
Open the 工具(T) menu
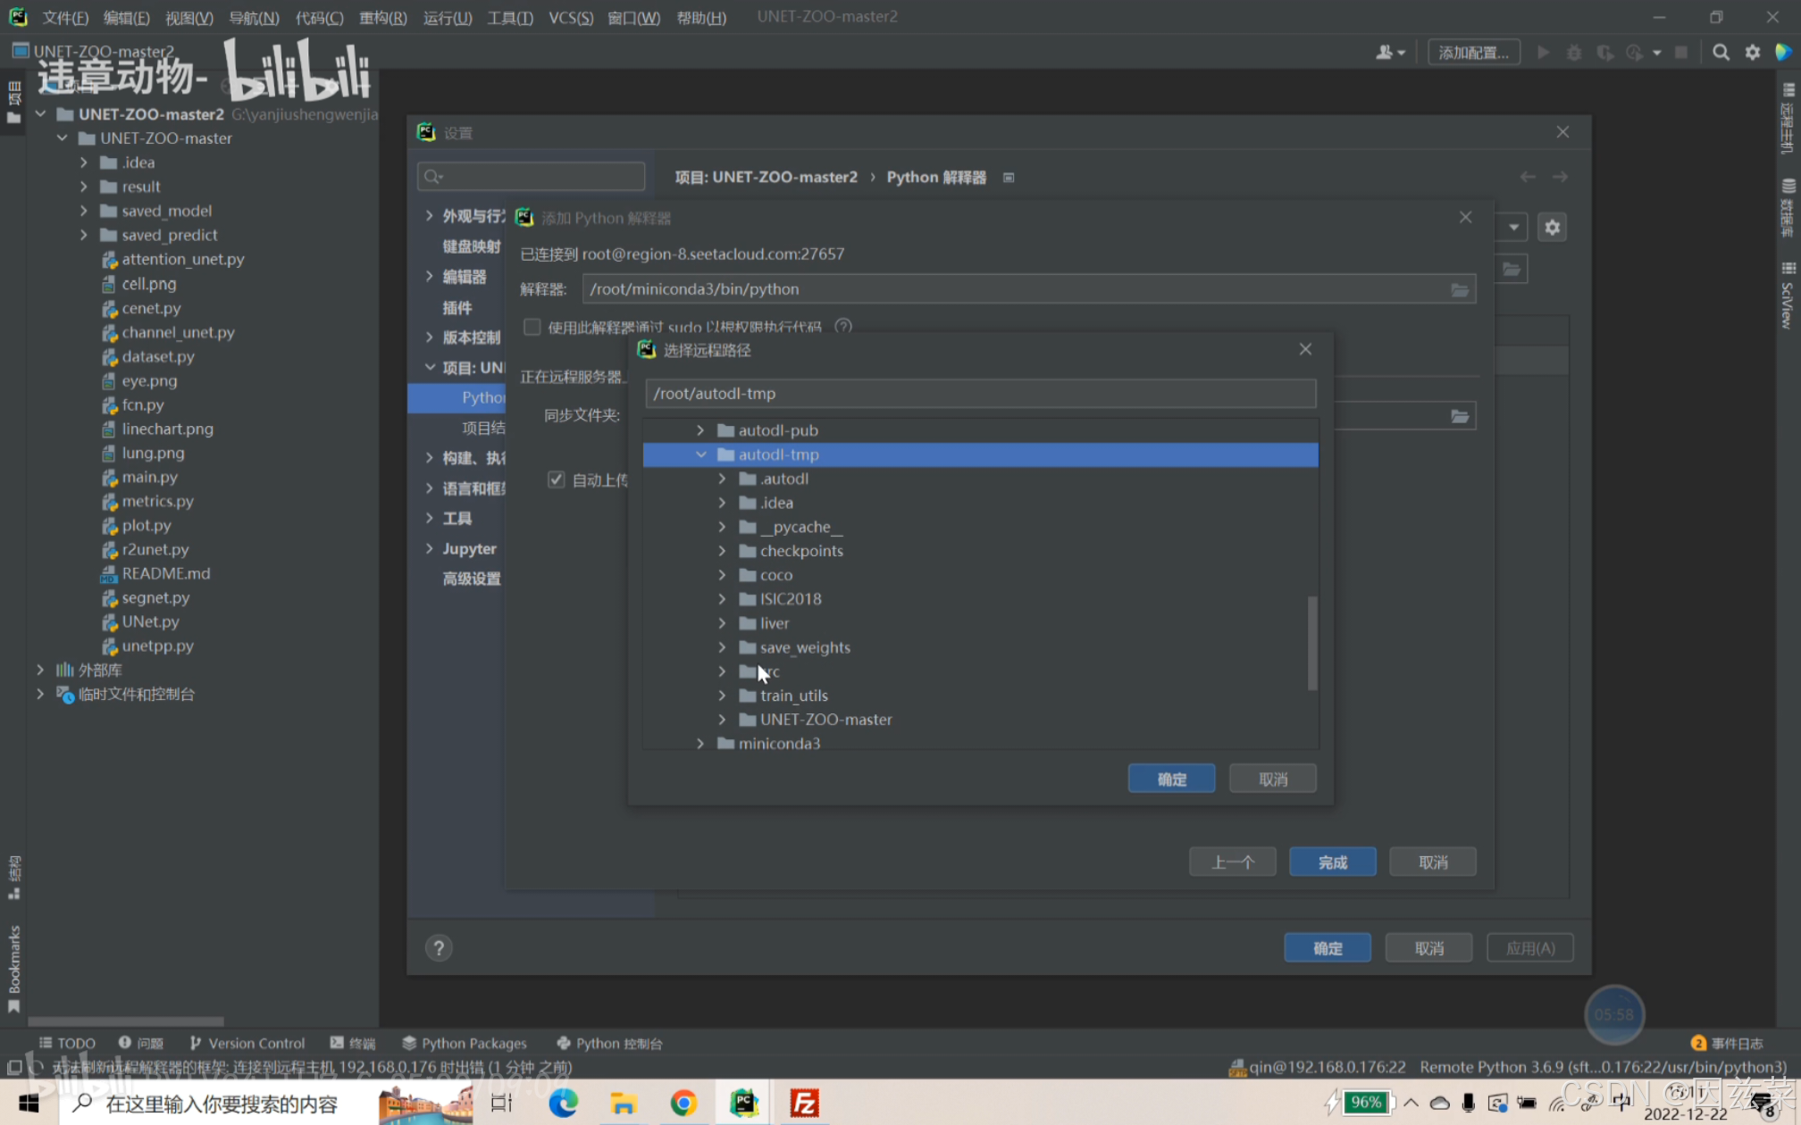click(509, 17)
